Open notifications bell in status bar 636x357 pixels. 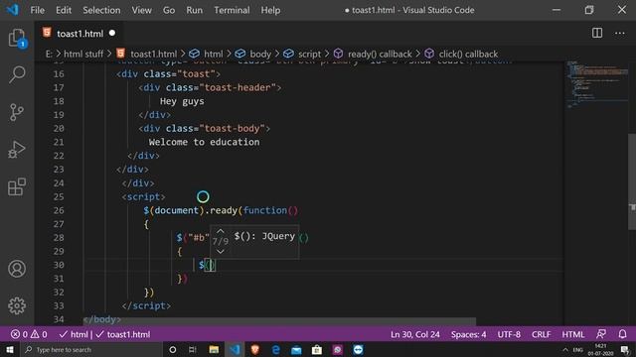622,334
